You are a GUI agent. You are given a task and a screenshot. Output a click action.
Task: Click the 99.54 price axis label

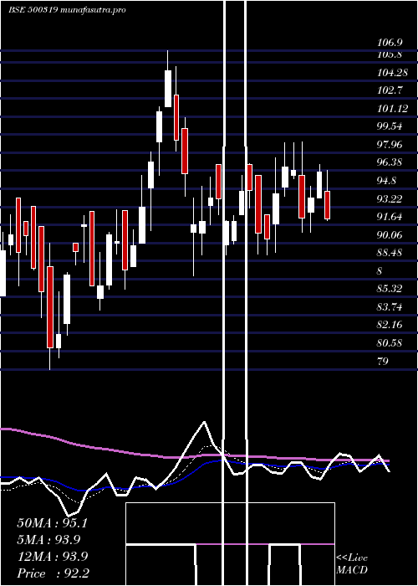[x=390, y=126]
